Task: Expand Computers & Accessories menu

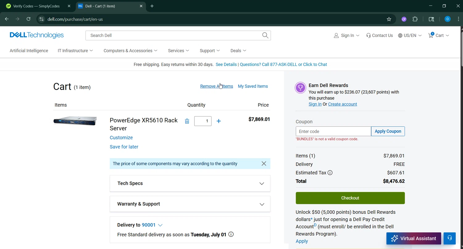Action: click(x=131, y=51)
